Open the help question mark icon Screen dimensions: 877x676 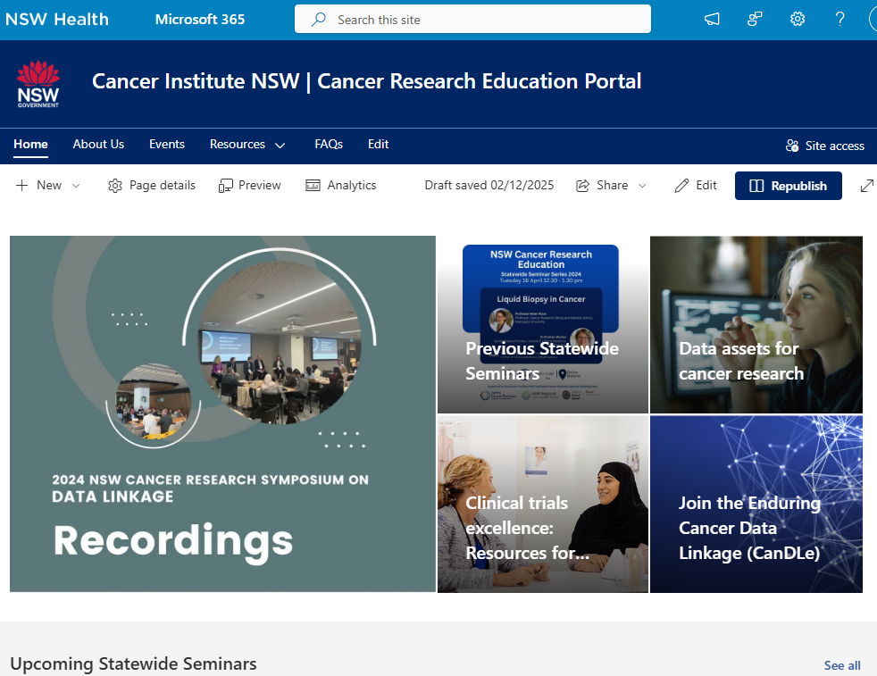coord(839,19)
